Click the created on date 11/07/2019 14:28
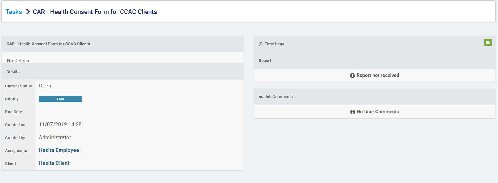This screenshot has height=183, width=498. (x=60, y=124)
